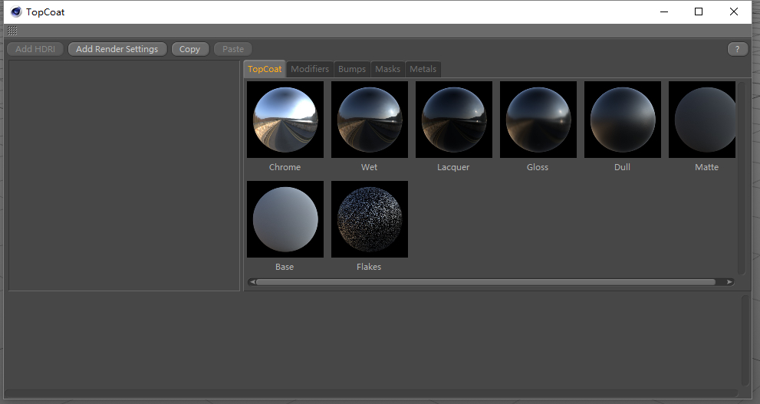
Task: Select the Flakes material preset
Action: 369,219
